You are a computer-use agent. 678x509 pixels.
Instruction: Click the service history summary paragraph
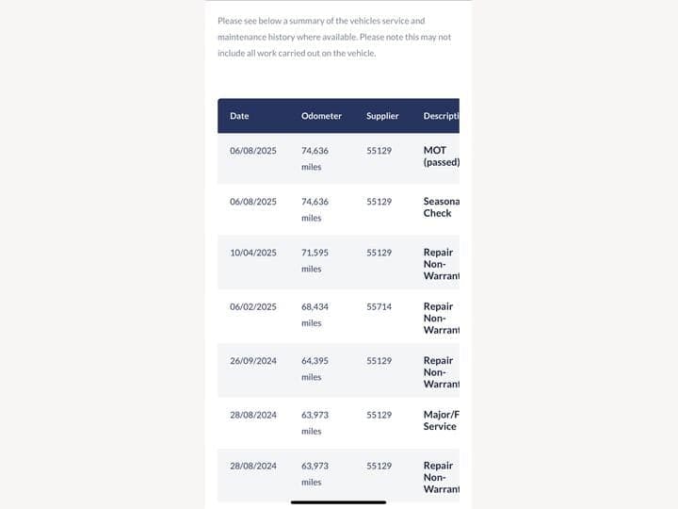coord(334,37)
